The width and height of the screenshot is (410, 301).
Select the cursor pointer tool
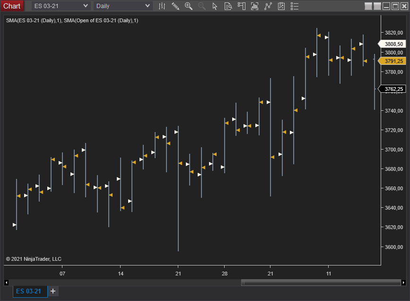[215, 6]
